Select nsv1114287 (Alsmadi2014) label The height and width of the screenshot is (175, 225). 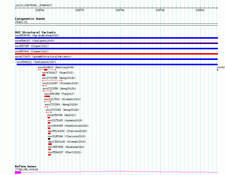pos(61,83)
